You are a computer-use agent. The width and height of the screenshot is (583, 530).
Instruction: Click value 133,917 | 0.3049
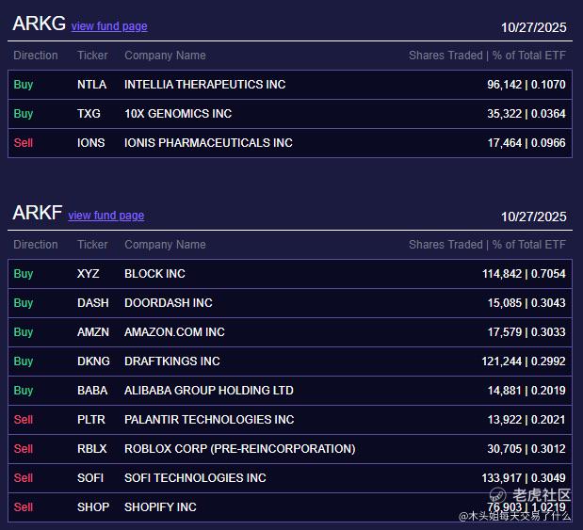click(524, 477)
